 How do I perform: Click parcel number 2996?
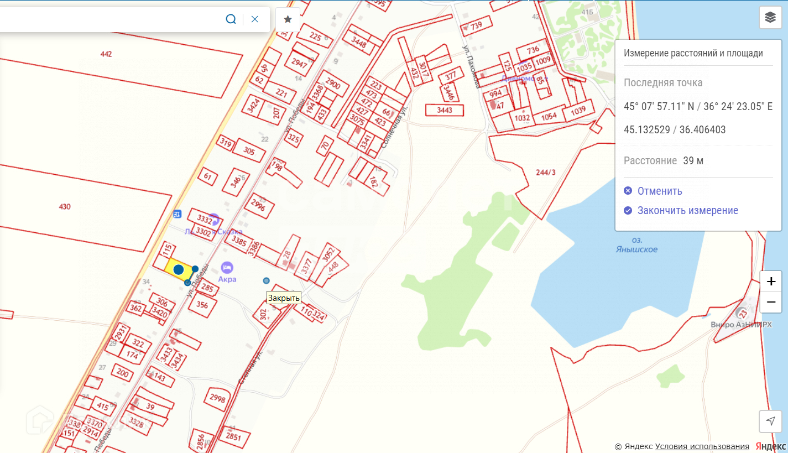(258, 205)
